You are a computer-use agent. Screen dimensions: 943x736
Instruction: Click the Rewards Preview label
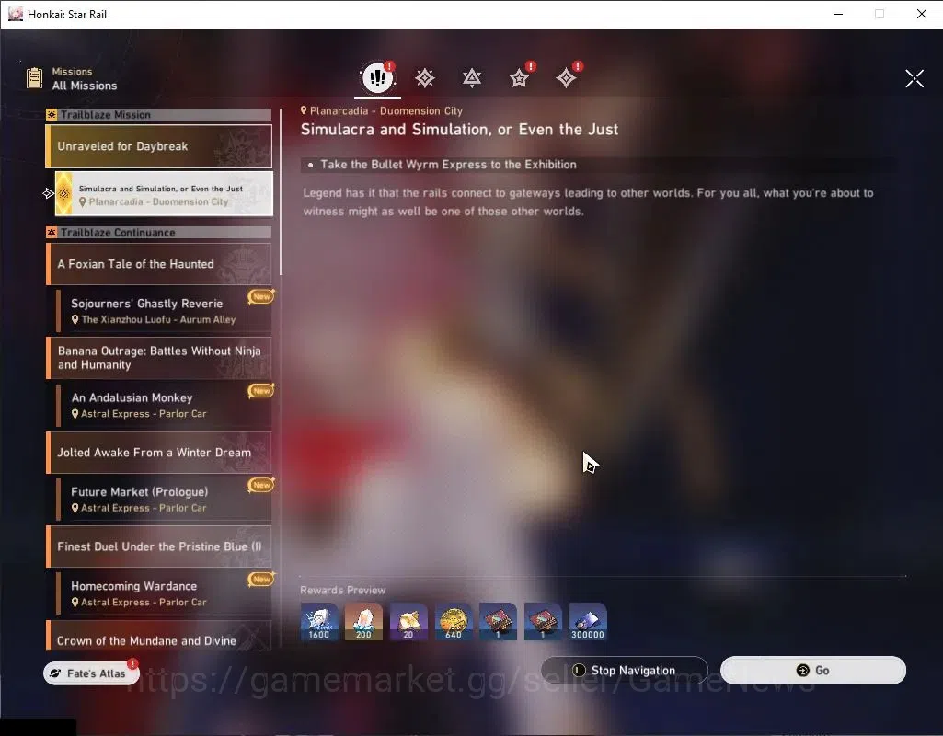click(343, 590)
